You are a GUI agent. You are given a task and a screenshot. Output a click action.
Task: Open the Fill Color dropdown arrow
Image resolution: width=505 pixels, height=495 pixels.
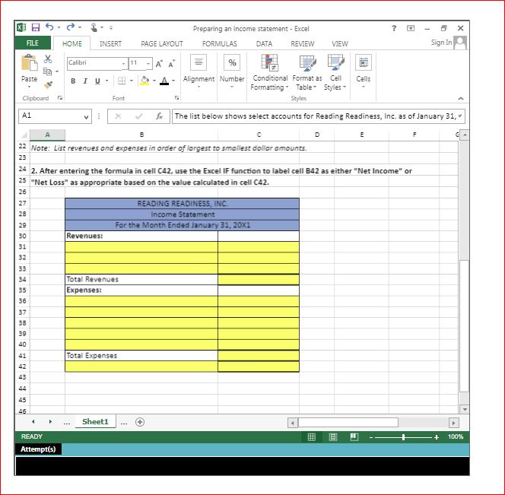(154, 81)
